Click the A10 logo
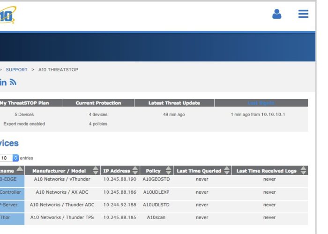 pyautogui.click(x=8, y=15)
